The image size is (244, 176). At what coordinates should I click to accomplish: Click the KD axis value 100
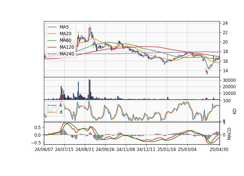click(x=227, y=101)
